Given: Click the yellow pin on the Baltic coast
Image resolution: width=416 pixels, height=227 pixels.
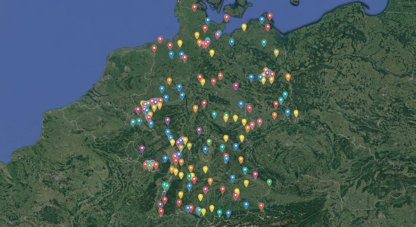Looking at the screenshot, I should point(244,27).
